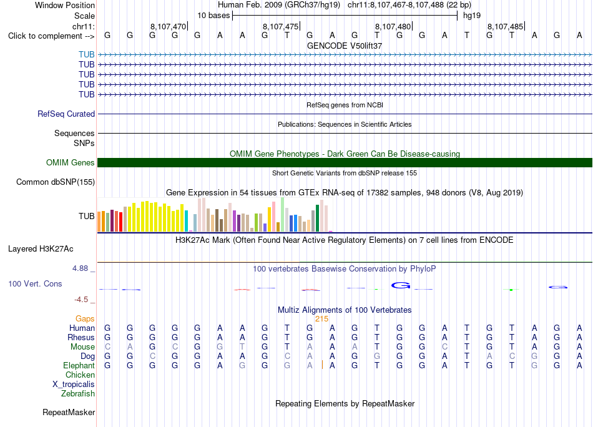593x427 pixels.
Task: Click the dark green OMIM Genes bar
Action: click(345, 163)
